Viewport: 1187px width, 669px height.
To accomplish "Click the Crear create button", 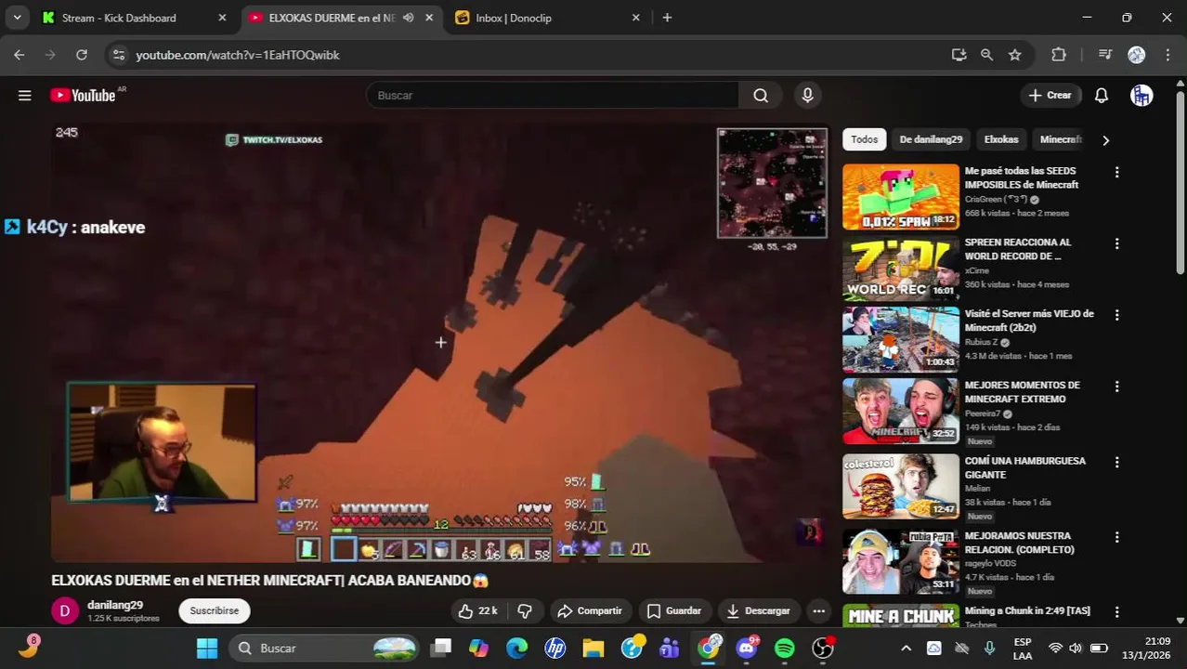I will point(1050,95).
